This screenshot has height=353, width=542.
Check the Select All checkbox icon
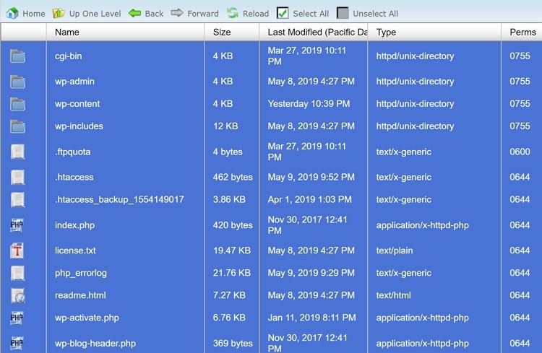coord(283,13)
